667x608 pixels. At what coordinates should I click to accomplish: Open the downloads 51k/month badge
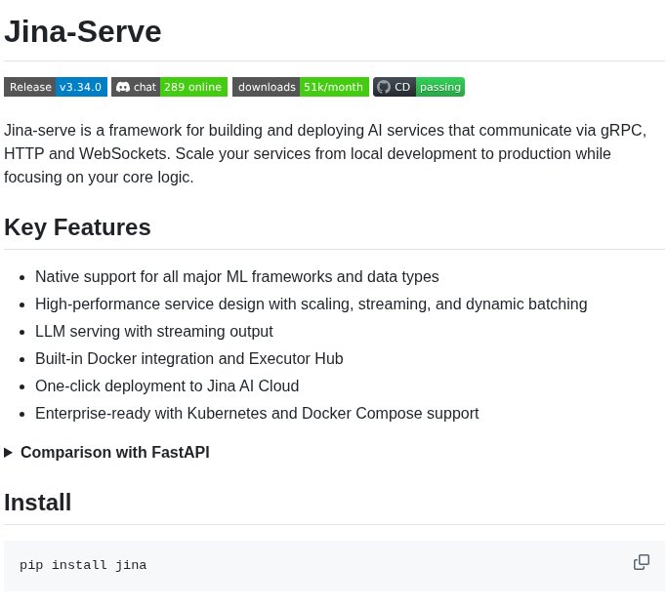pos(300,87)
